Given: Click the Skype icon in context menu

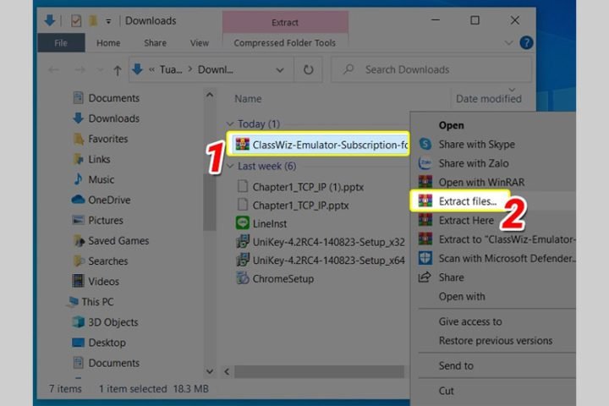Looking at the screenshot, I should (425, 145).
